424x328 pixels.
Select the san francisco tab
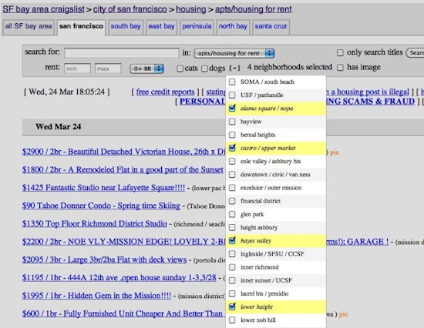point(82,26)
